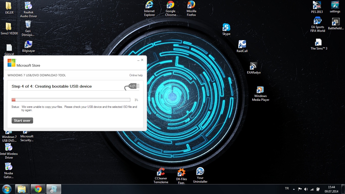This screenshot has width=345, height=194.
Task: Close the USB/DVD Download Tool window
Action: point(142,60)
